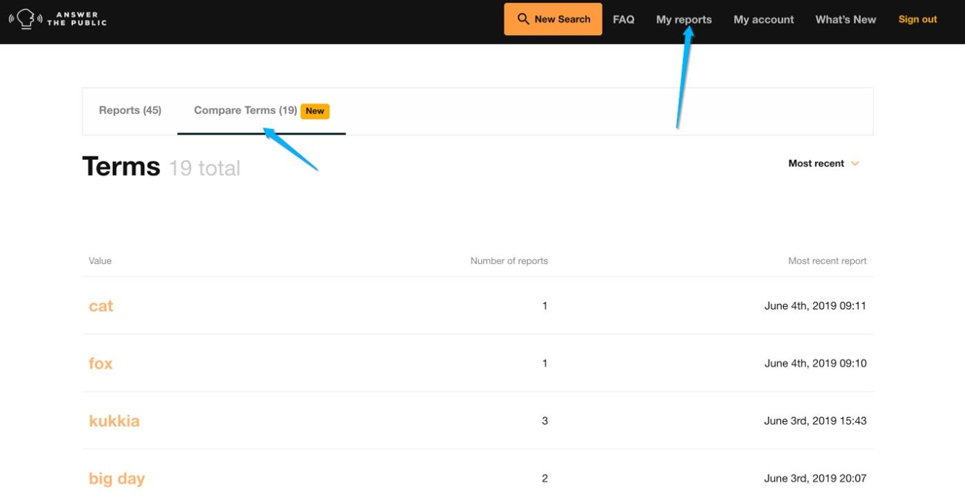Click the report count 1 for cat
The image size is (965, 497).
545,306
